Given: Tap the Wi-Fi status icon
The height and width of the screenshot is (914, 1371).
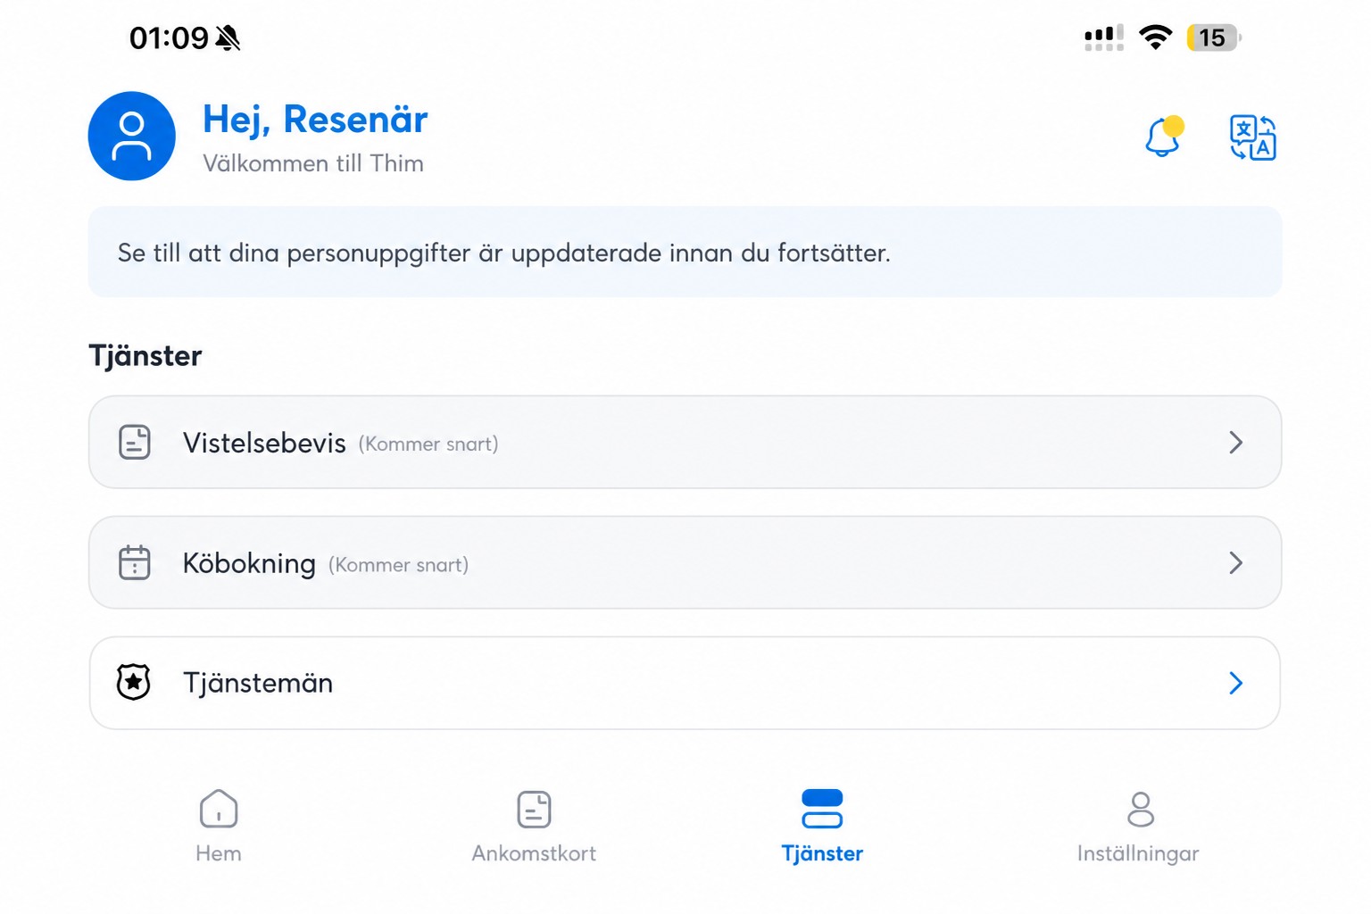Looking at the screenshot, I should (1155, 37).
